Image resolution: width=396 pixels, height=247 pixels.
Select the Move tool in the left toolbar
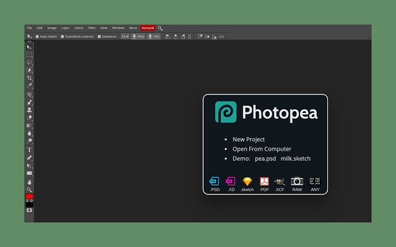point(29,47)
